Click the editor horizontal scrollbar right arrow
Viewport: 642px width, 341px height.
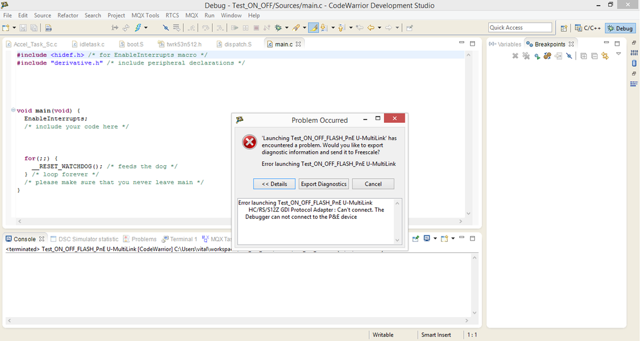coord(460,221)
